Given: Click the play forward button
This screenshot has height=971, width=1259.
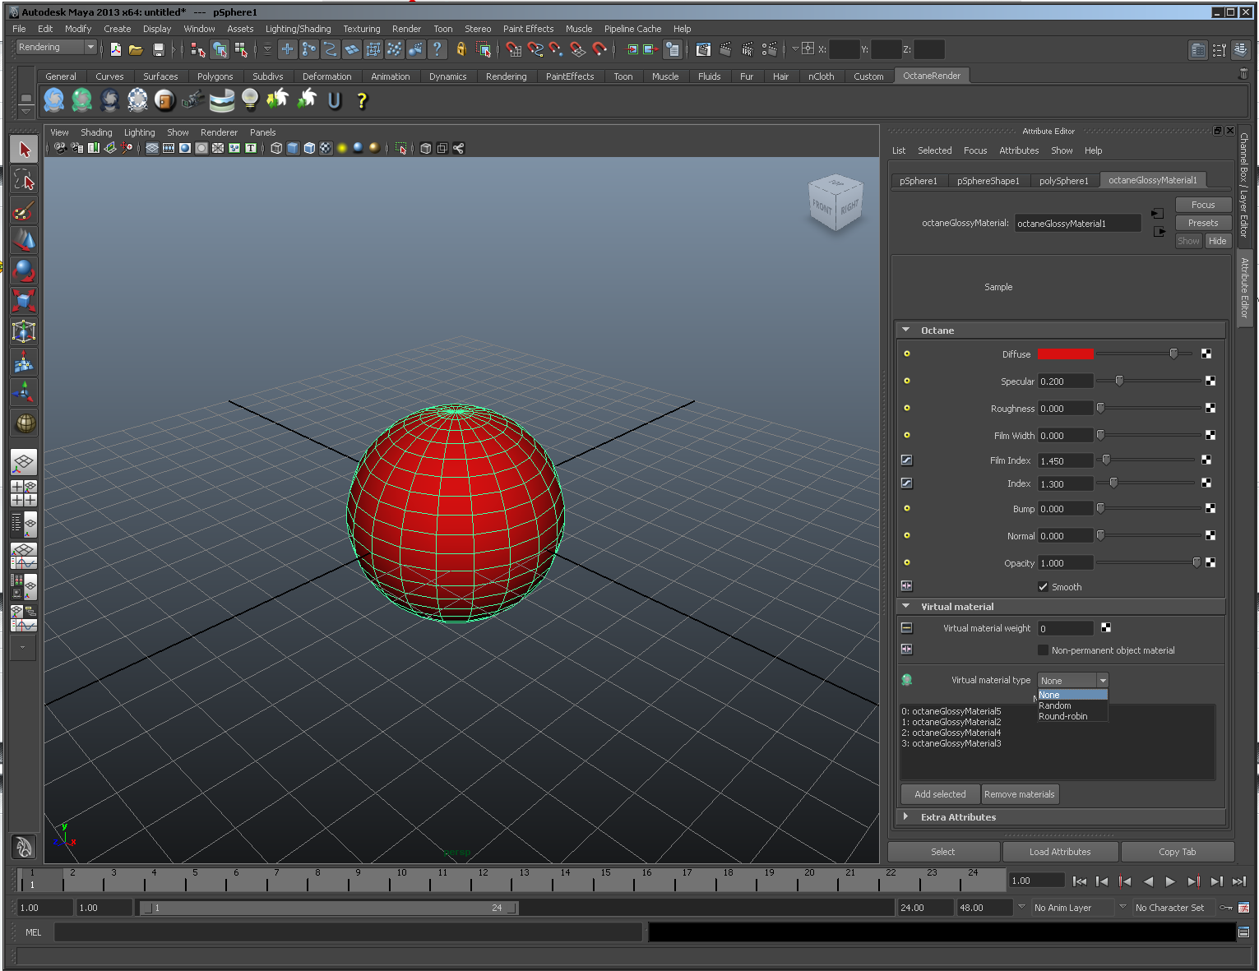Looking at the screenshot, I should [x=1170, y=881].
